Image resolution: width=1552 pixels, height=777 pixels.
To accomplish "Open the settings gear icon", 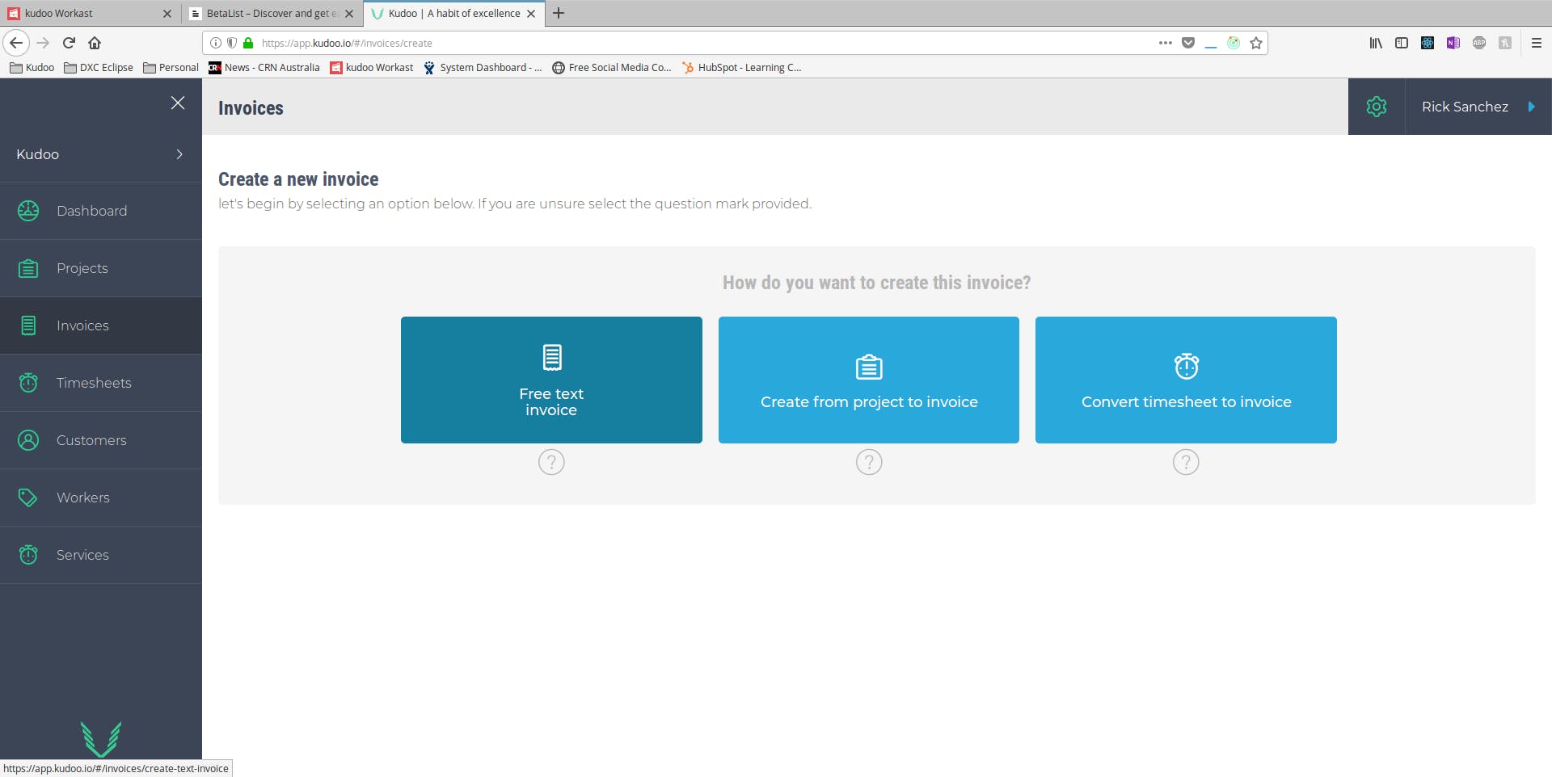I will (1376, 107).
